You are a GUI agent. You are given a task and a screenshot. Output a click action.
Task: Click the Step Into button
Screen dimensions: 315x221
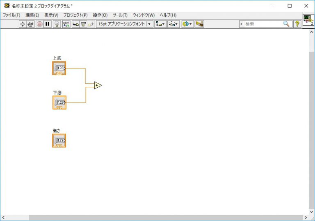pos(75,24)
